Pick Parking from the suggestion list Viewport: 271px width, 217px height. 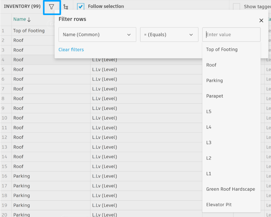tap(214, 80)
